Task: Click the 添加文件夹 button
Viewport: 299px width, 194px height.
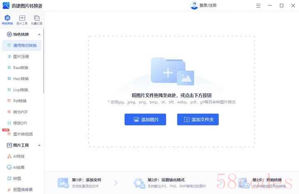Action: click(198, 119)
